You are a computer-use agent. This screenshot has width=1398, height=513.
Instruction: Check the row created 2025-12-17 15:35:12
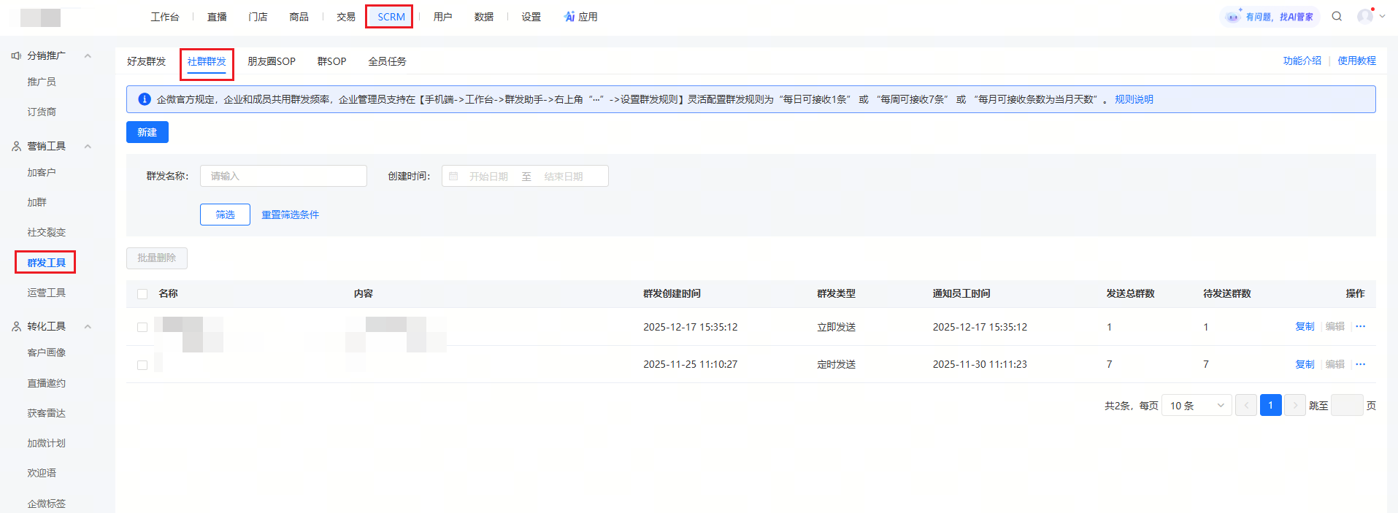pyautogui.click(x=142, y=328)
